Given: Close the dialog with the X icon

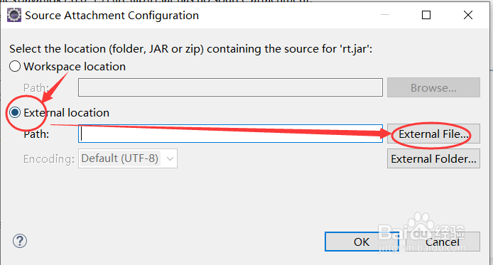Looking at the screenshot, I should [x=468, y=15].
